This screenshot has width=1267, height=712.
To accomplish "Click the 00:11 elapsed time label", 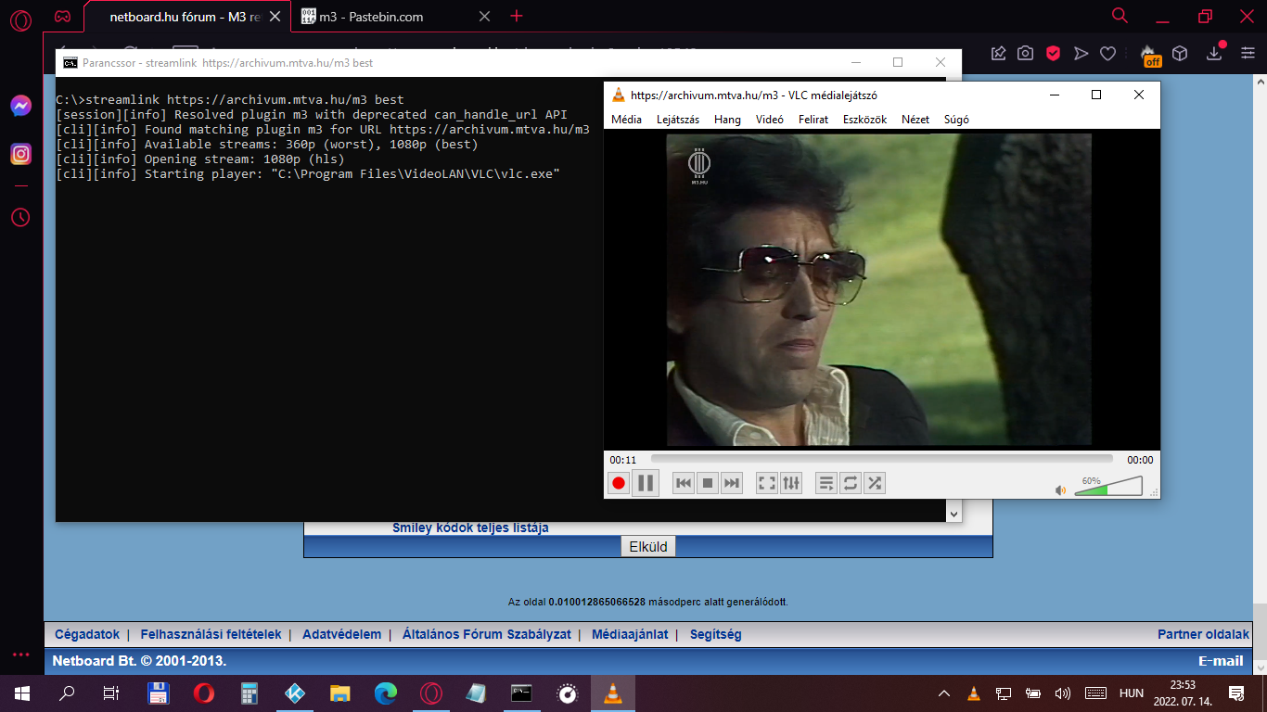I will click(622, 460).
